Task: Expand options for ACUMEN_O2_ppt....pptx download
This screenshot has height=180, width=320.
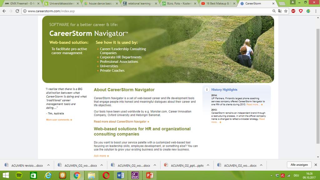Action: pyautogui.click(x=208, y=165)
